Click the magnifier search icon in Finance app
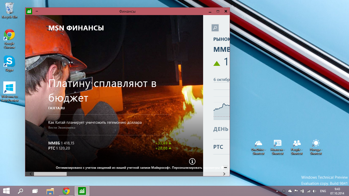The height and width of the screenshot is (196, 349). pos(215,28)
